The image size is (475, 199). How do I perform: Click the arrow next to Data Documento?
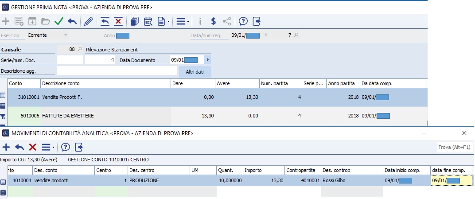(x=207, y=60)
